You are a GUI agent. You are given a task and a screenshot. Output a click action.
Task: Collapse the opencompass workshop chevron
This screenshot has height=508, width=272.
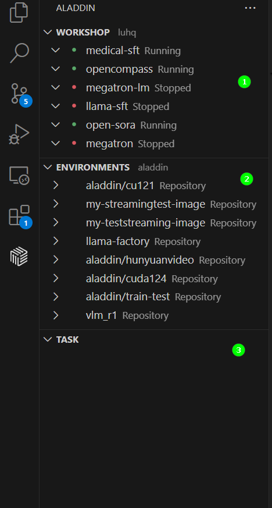point(56,69)
